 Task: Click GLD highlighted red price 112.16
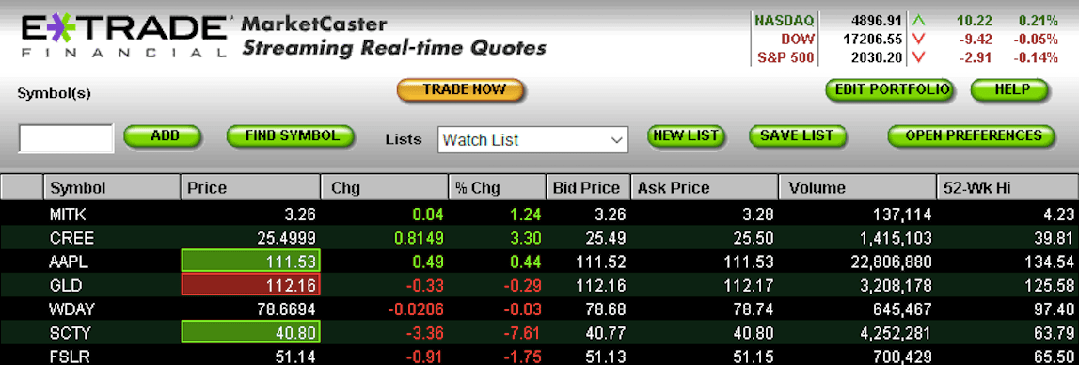pos(250,285)
